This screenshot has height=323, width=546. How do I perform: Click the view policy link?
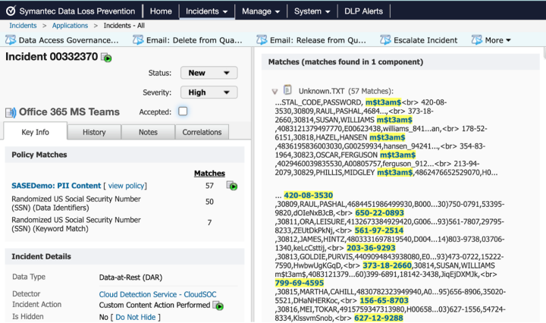coord(126,185)
